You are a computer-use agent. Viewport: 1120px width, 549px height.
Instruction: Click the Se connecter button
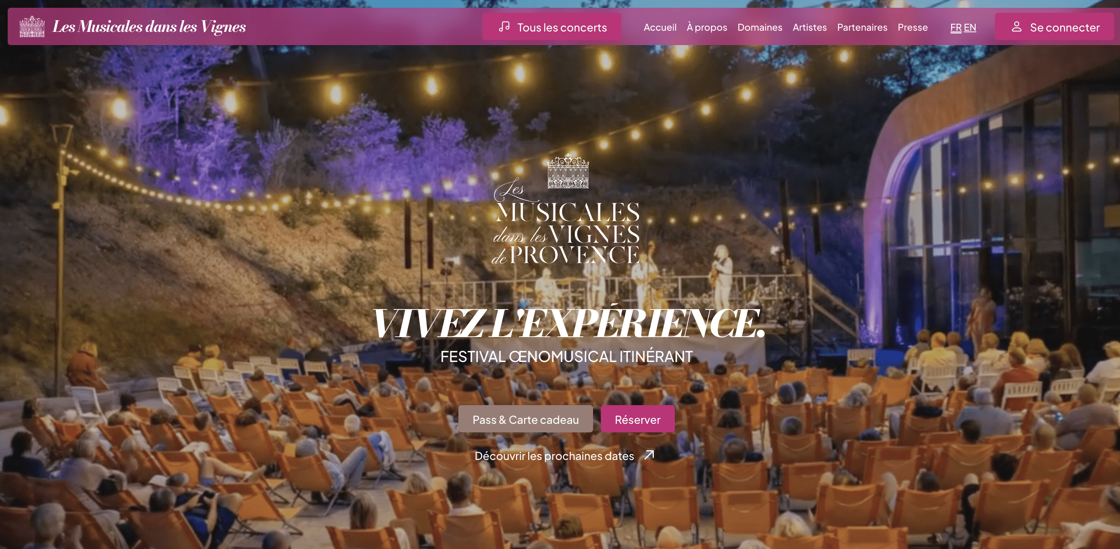click(1054, 26)
